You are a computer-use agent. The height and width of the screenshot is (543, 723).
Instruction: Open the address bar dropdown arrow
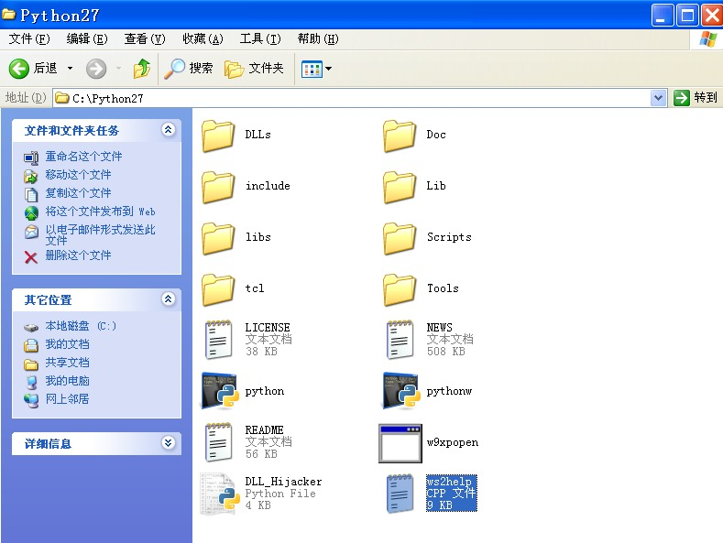pyautogui.click(x=659, y=98)
